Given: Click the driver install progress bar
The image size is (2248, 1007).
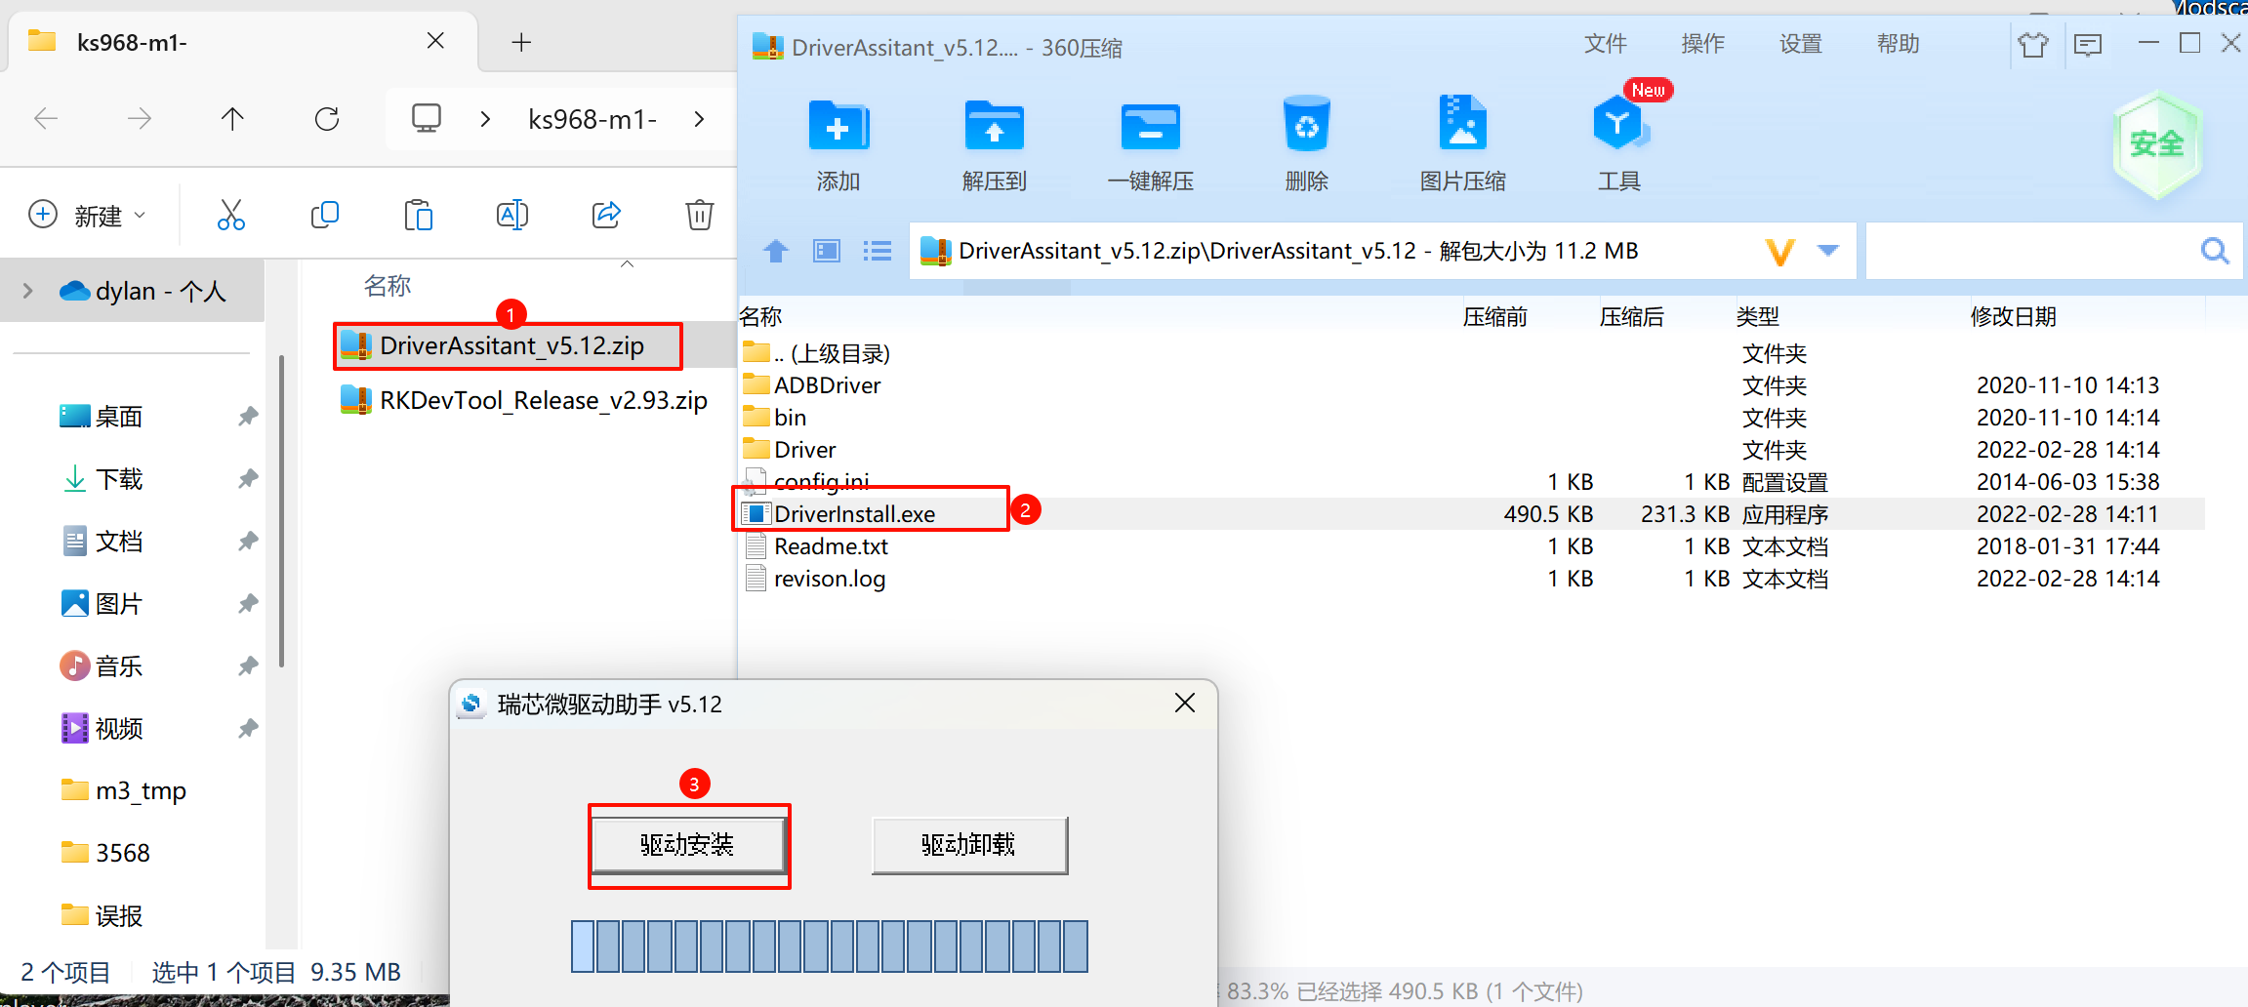Looking at the screenshot, I should tap(830, 947).
